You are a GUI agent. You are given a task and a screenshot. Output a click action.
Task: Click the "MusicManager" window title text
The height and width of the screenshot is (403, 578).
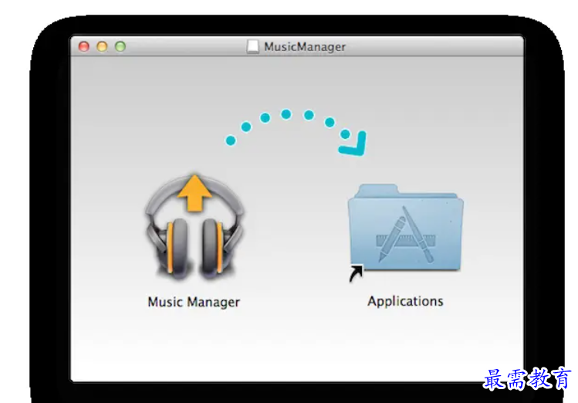coord(305,46)
